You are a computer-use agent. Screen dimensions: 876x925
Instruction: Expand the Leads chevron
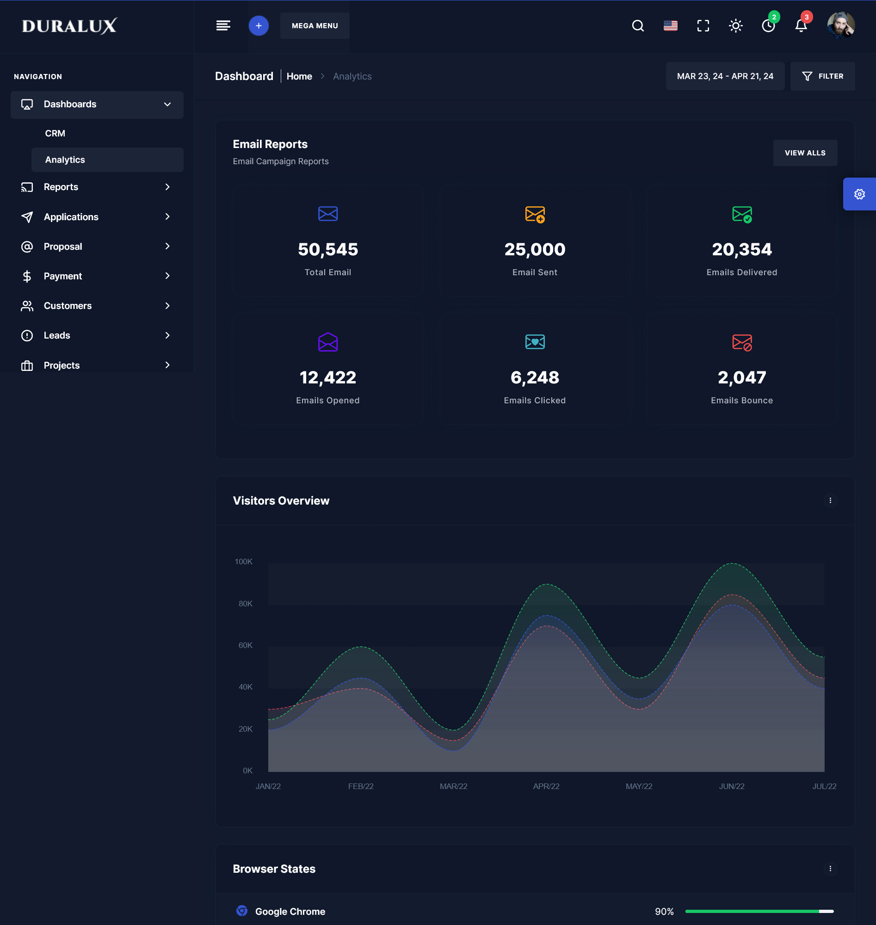[167, 335]
